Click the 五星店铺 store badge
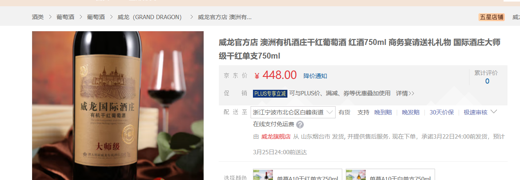 click(491, 17)
